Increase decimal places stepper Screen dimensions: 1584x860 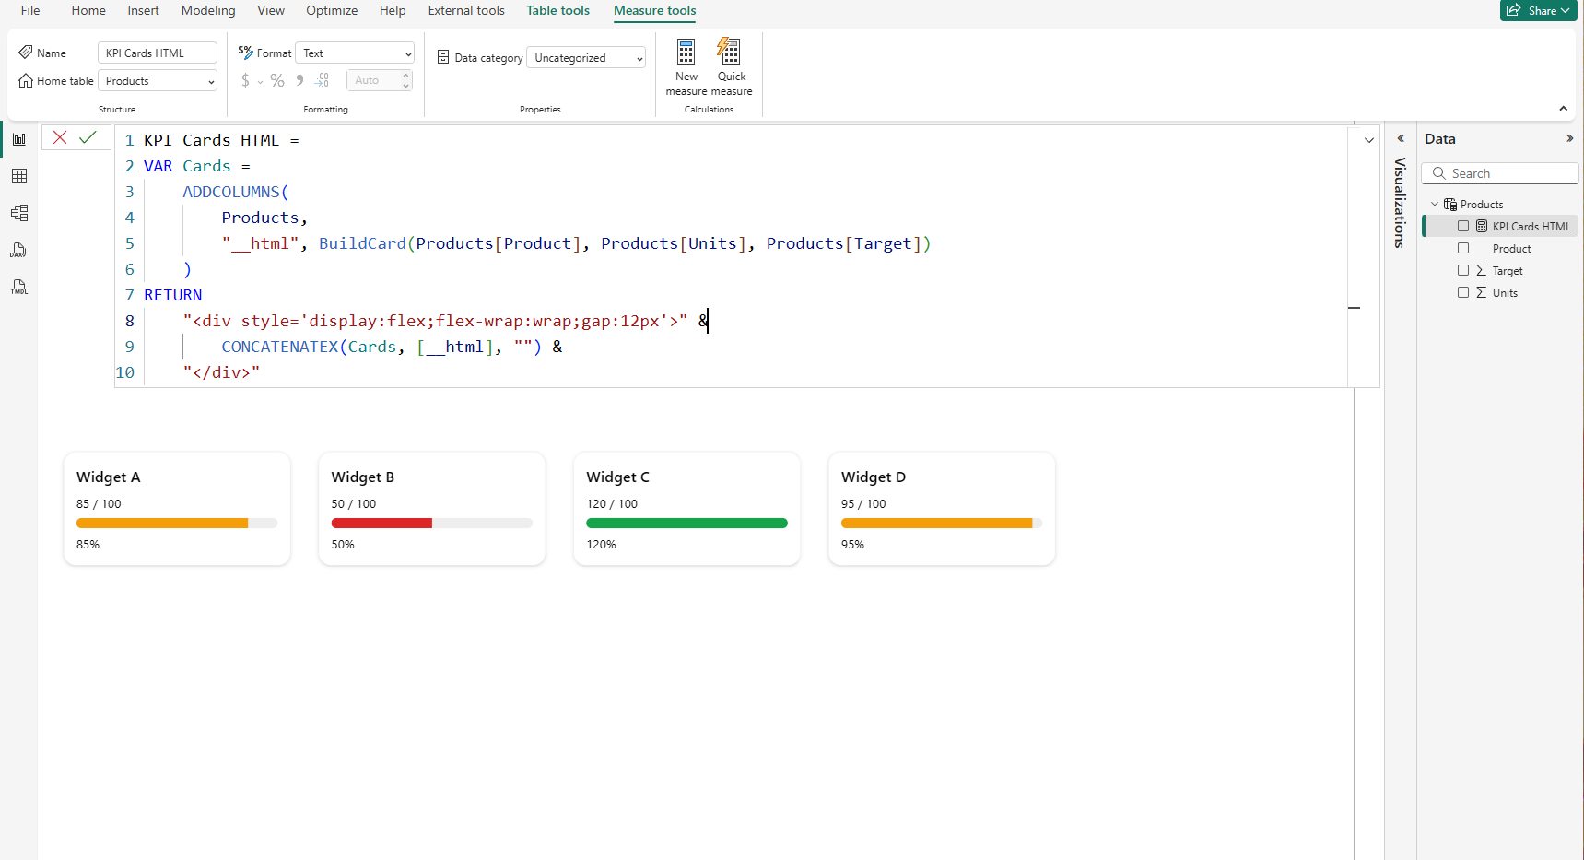[x=405, y=76]
